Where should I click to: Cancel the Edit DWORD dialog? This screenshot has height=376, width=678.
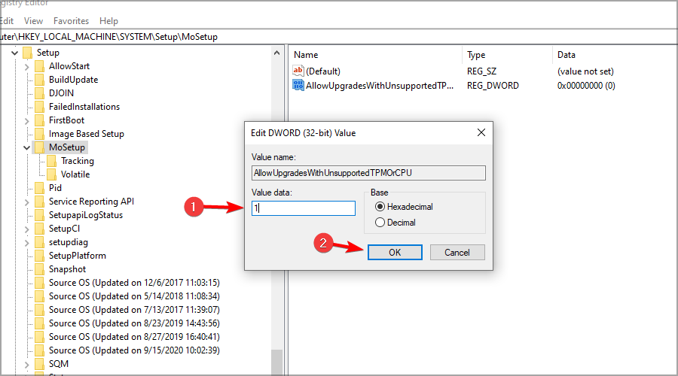pos(457,253)
